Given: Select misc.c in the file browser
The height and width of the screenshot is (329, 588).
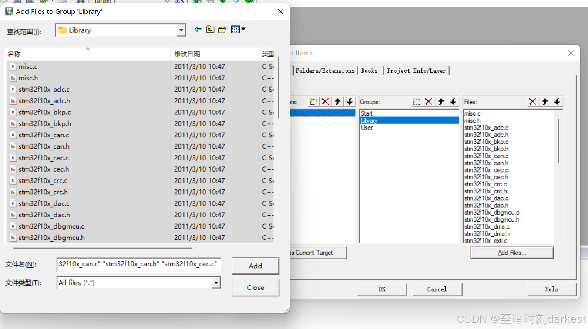Looking at the screenshot, I should [x=28, y=66].
